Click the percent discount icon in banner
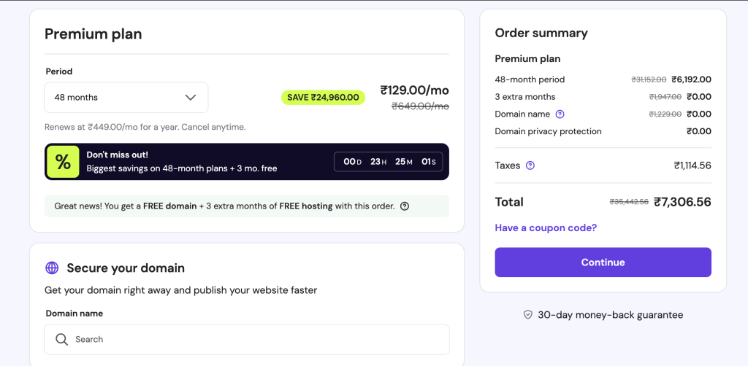The width and height of the screenshot is (748, 366). 64,162
